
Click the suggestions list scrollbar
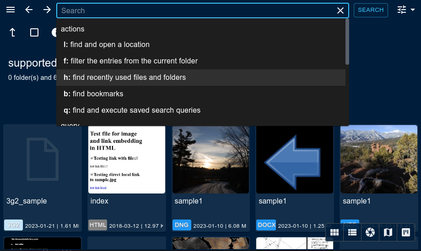coord(347,42)
